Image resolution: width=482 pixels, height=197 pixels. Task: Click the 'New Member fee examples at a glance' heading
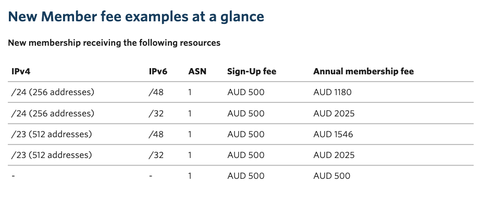[136, 17]
